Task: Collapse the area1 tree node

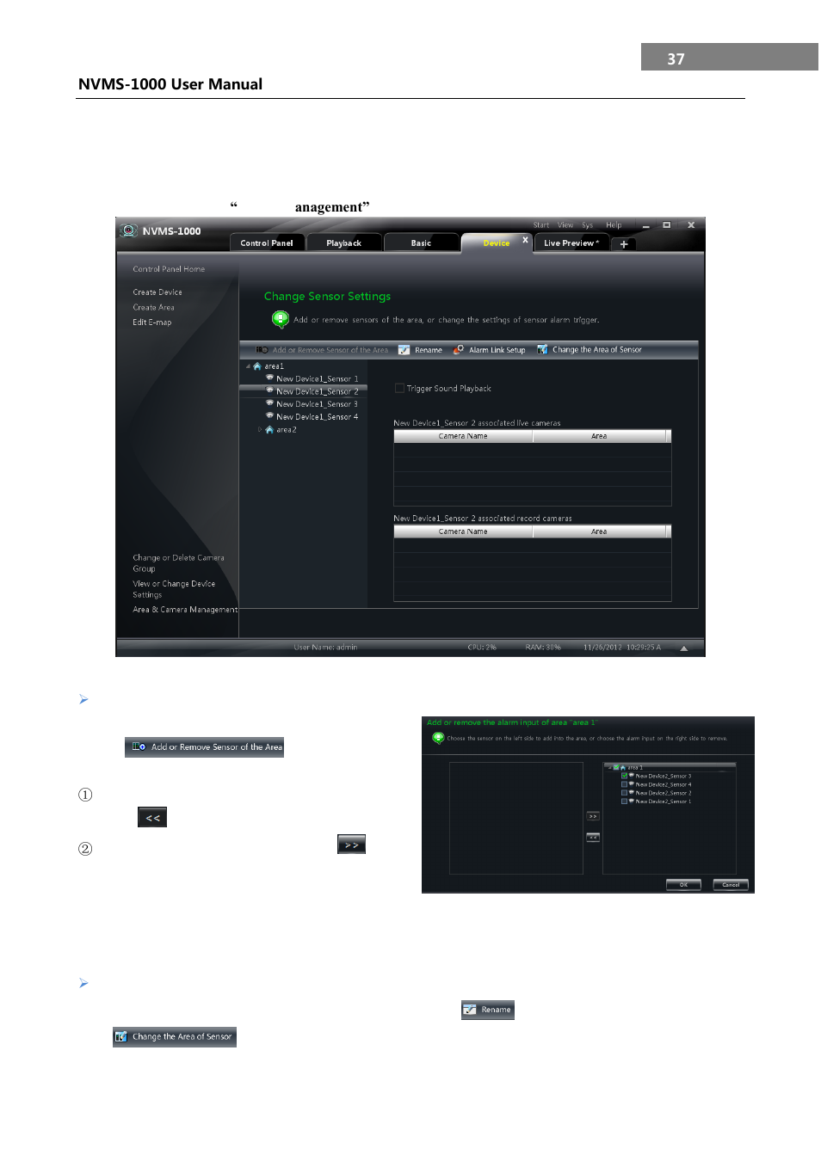Action: point(248,366)
